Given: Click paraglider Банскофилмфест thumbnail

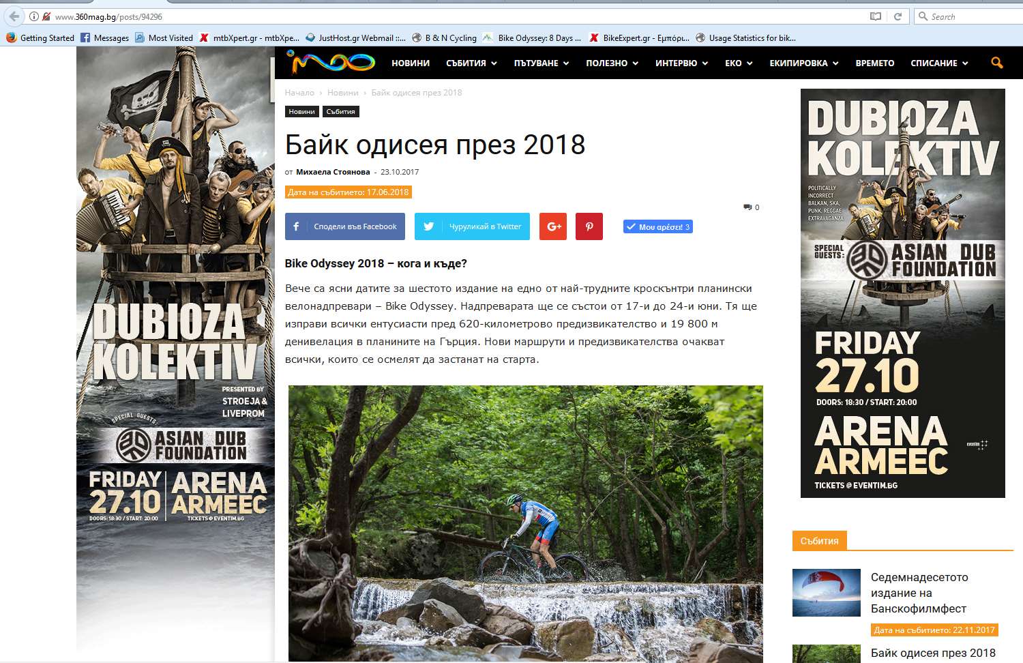Looking at the screenshot, I should (x=827, y=593).
